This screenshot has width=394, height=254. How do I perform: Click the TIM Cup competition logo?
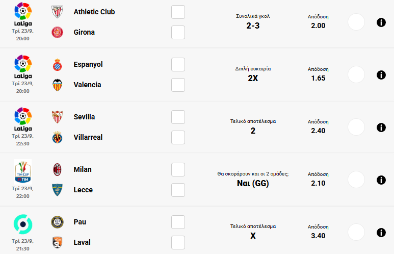[x=22, y=171]
